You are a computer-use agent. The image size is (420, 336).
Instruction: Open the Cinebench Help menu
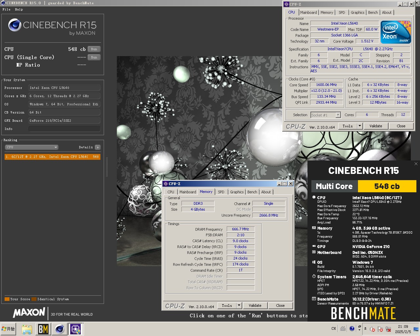(x=19, y=10)
